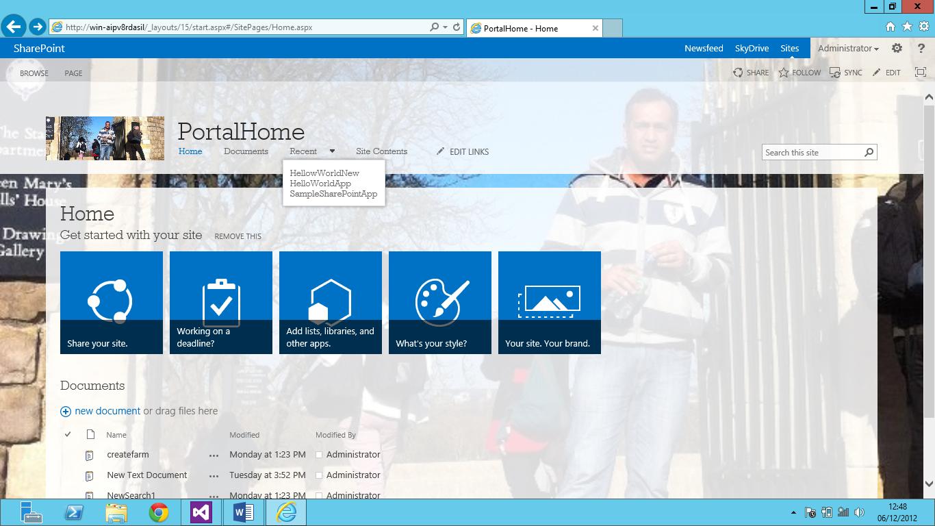
Task: Go to Sites in the top bar
Action: pos(789,48)
